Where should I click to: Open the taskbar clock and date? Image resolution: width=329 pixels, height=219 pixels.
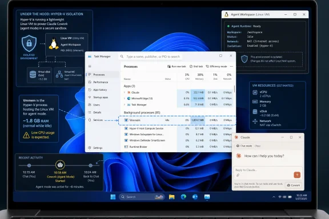pyautogui.click(x=302, y=197)
